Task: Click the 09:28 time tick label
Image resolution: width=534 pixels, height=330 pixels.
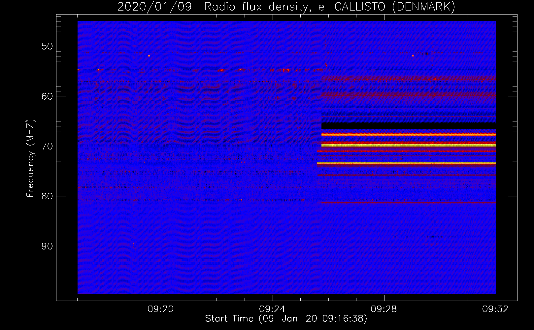Action: 384,309
